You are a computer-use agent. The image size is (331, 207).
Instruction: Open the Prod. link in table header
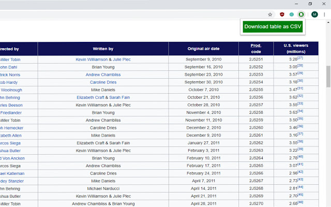point(256,46)
